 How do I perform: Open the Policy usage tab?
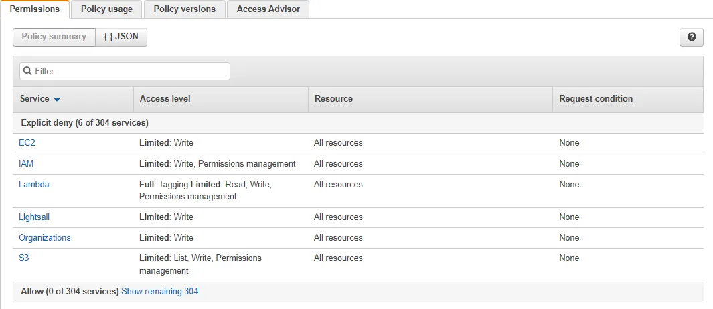(x=106, y=9)
